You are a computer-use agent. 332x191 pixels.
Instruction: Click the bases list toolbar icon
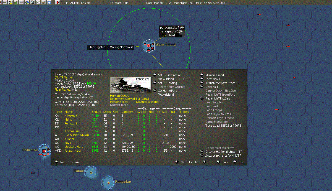tap(22, 2)
